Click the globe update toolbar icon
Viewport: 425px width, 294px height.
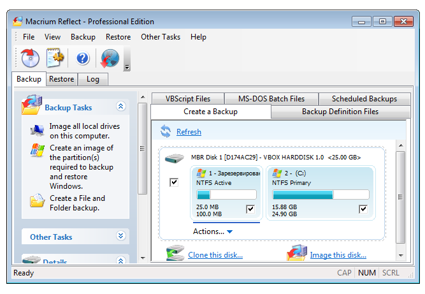(x=110, y=58)
